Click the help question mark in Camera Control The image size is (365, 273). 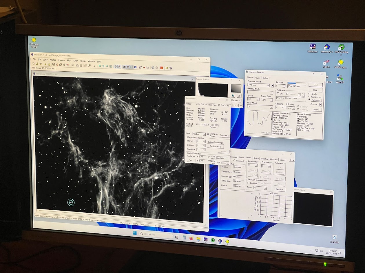[313, 74]
